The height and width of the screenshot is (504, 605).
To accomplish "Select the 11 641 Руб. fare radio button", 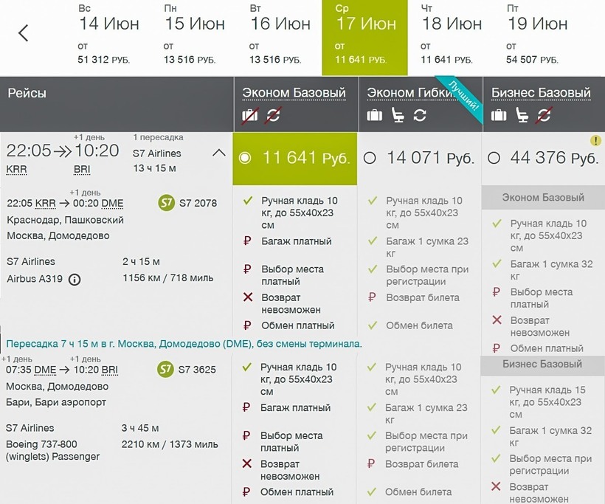I will tap(246, 158).
